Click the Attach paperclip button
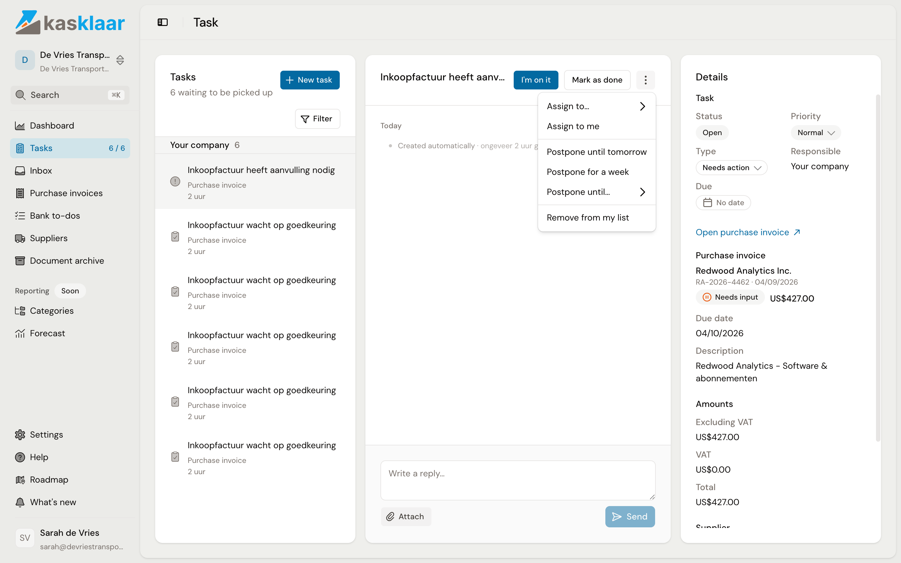This screenshot has width=901, height=563. pyautogui.click(x=406, y=516)
